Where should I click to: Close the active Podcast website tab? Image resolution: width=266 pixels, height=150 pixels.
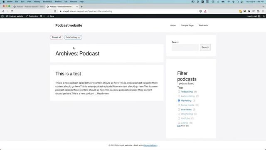(77, 7)
